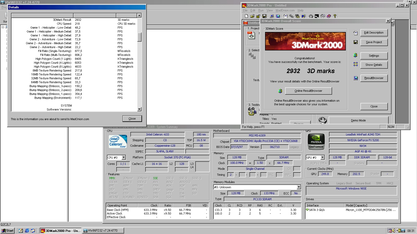This screenshot has height=234, width=417.
Task: Click the Intel Celeron logo badge
Action: tap(118, 141)
